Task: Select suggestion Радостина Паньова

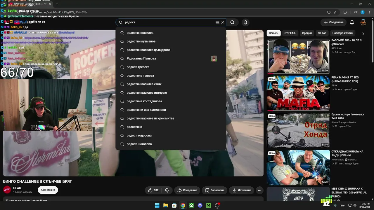Action: [171, 59]
